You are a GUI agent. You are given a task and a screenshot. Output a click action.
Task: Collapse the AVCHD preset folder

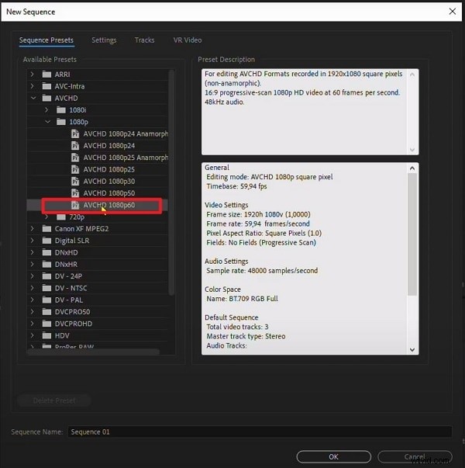(x=33, y=98)
